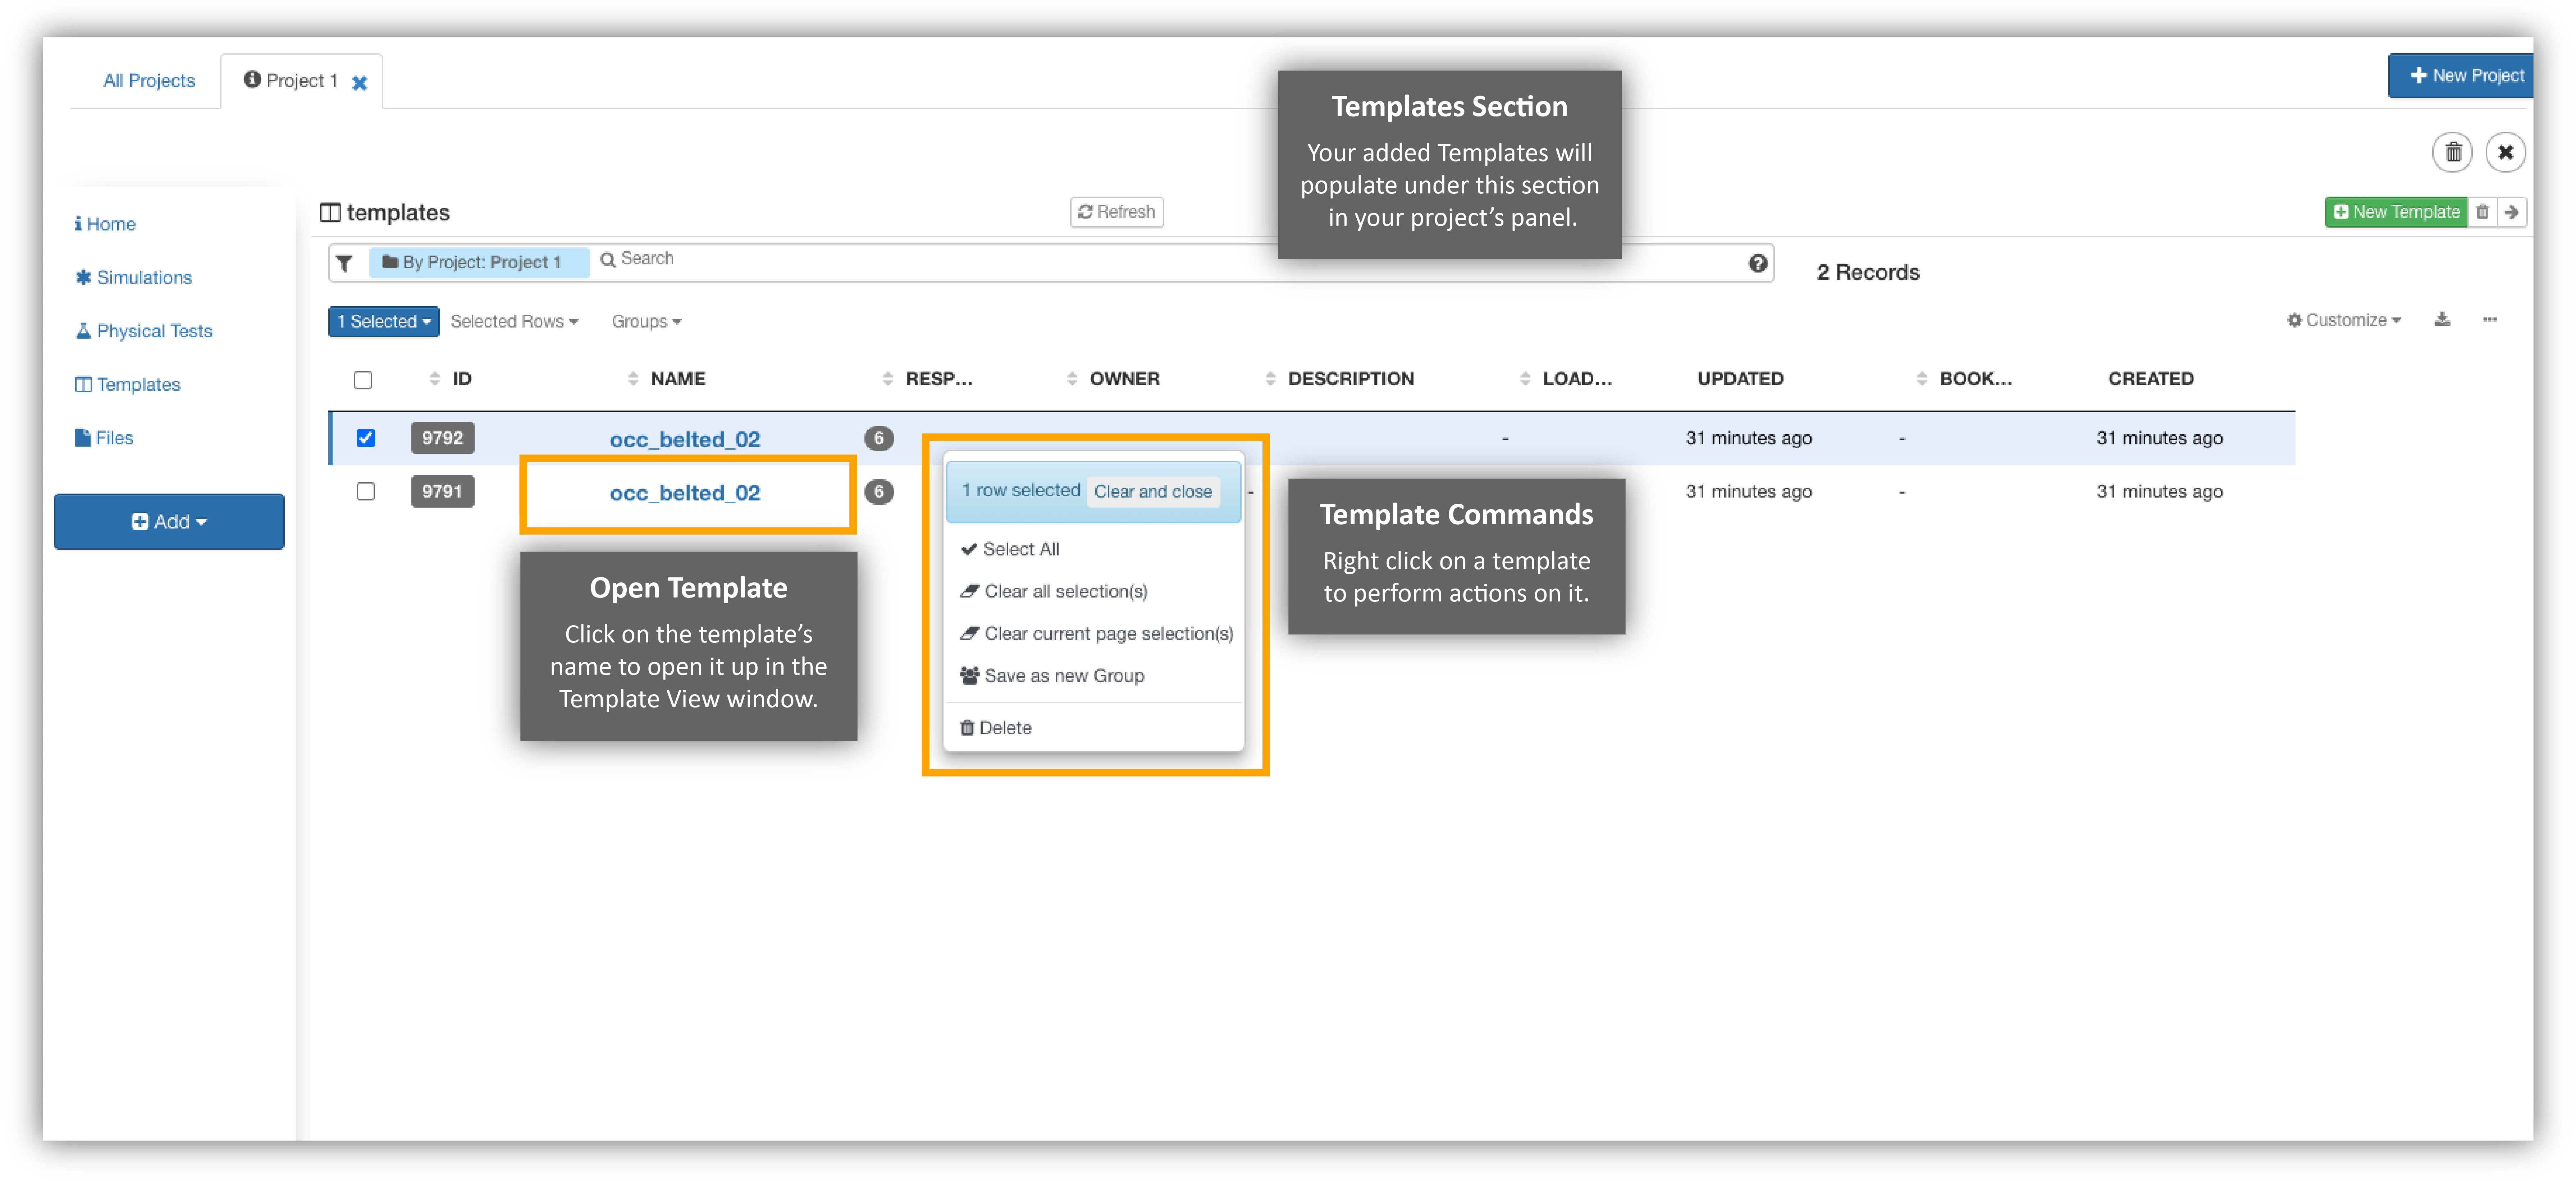Click the filter funnel icon
The image size is (2576, 1181).
coord(344,263)
